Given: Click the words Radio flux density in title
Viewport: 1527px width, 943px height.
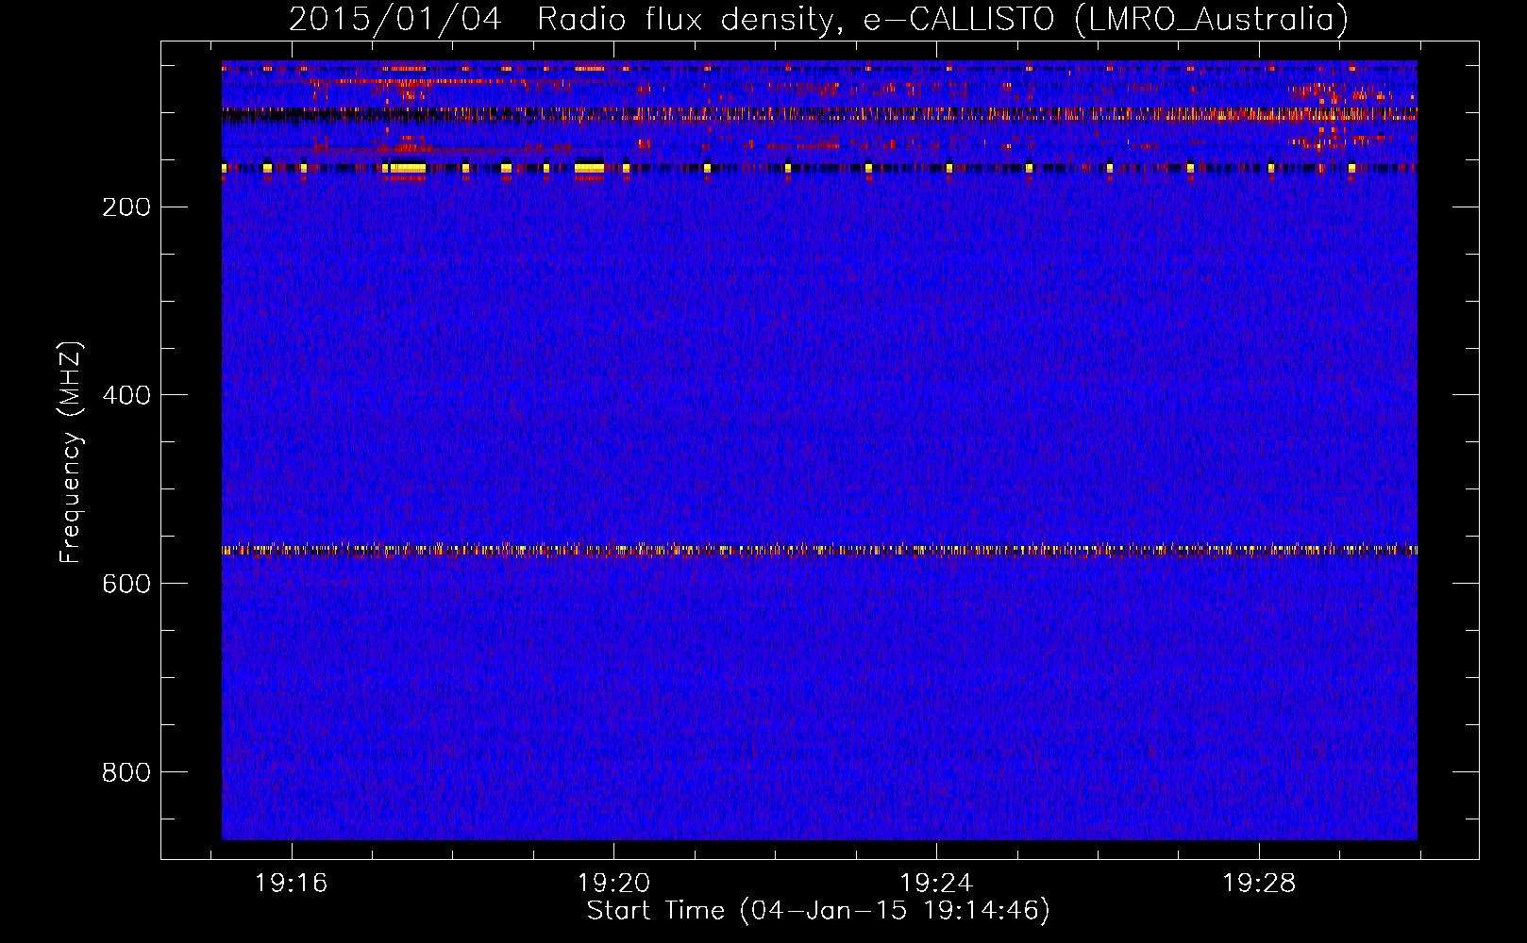Looking at the screenshot, I should (x=688, y=20).
